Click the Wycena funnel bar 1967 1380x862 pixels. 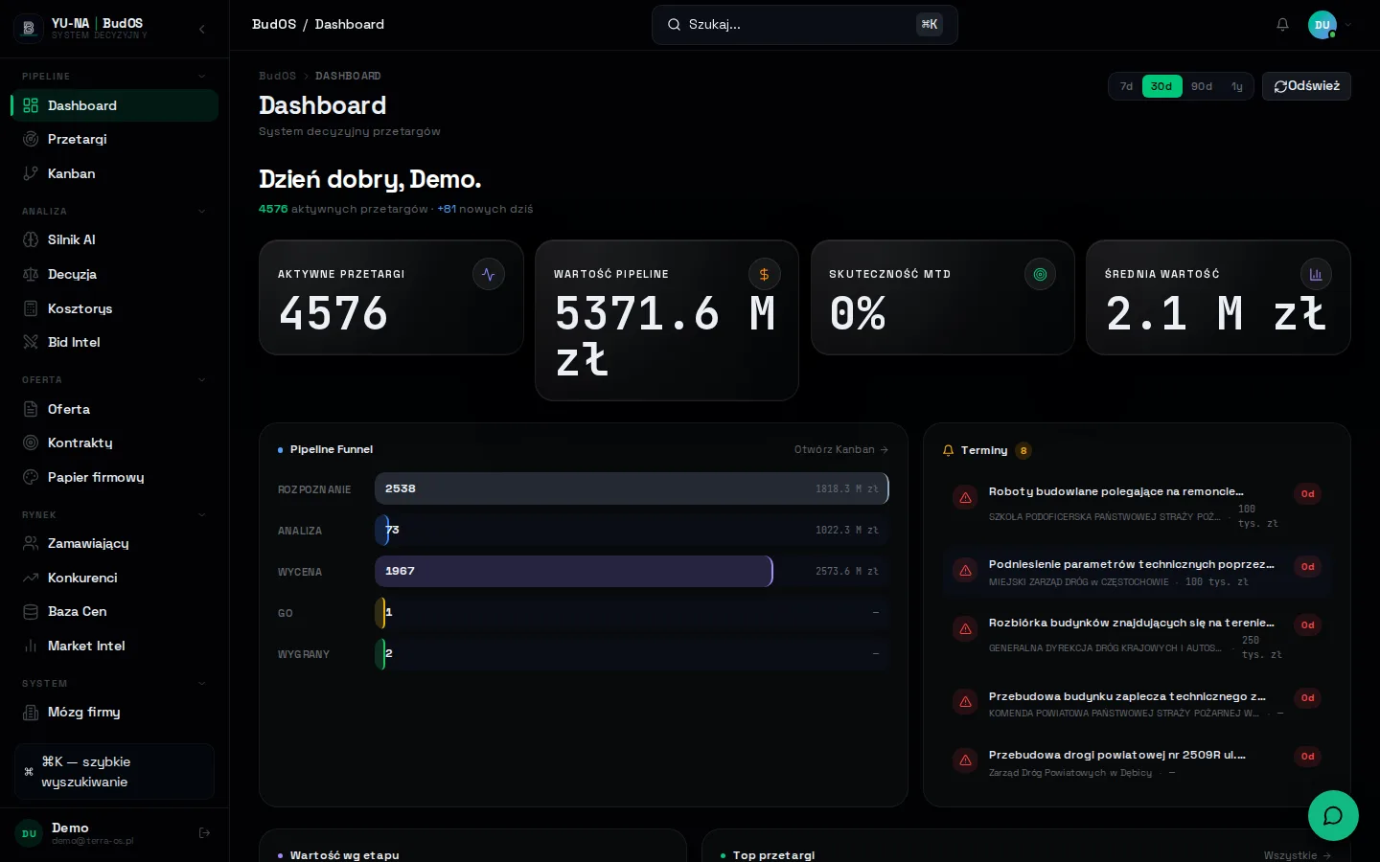[573, 571]
